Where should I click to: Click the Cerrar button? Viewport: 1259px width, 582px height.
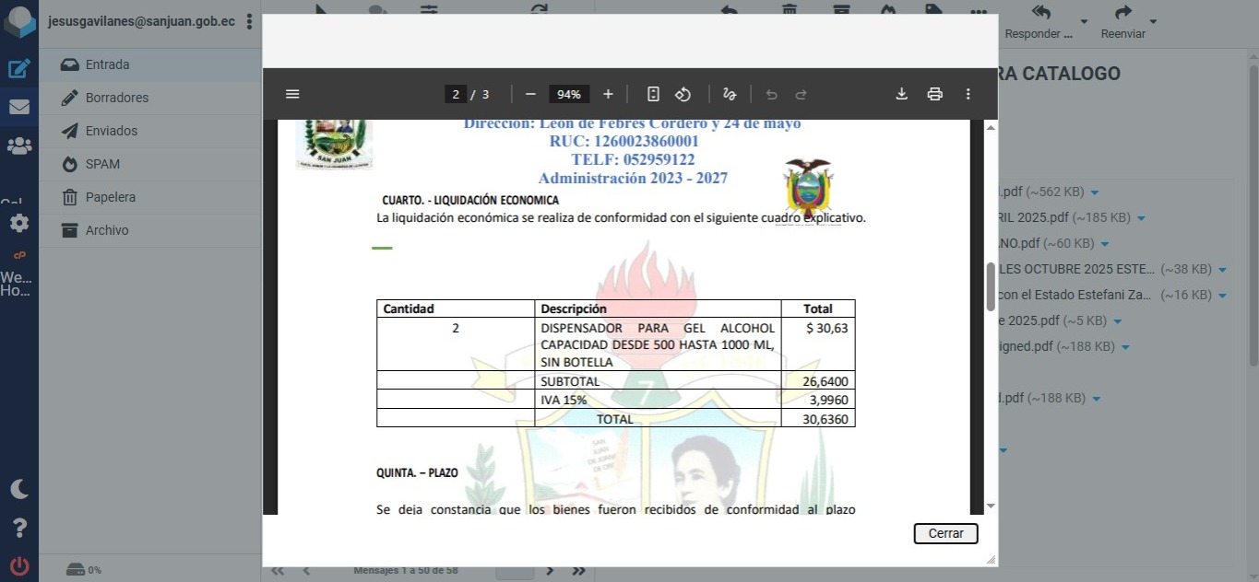[945, 533]
